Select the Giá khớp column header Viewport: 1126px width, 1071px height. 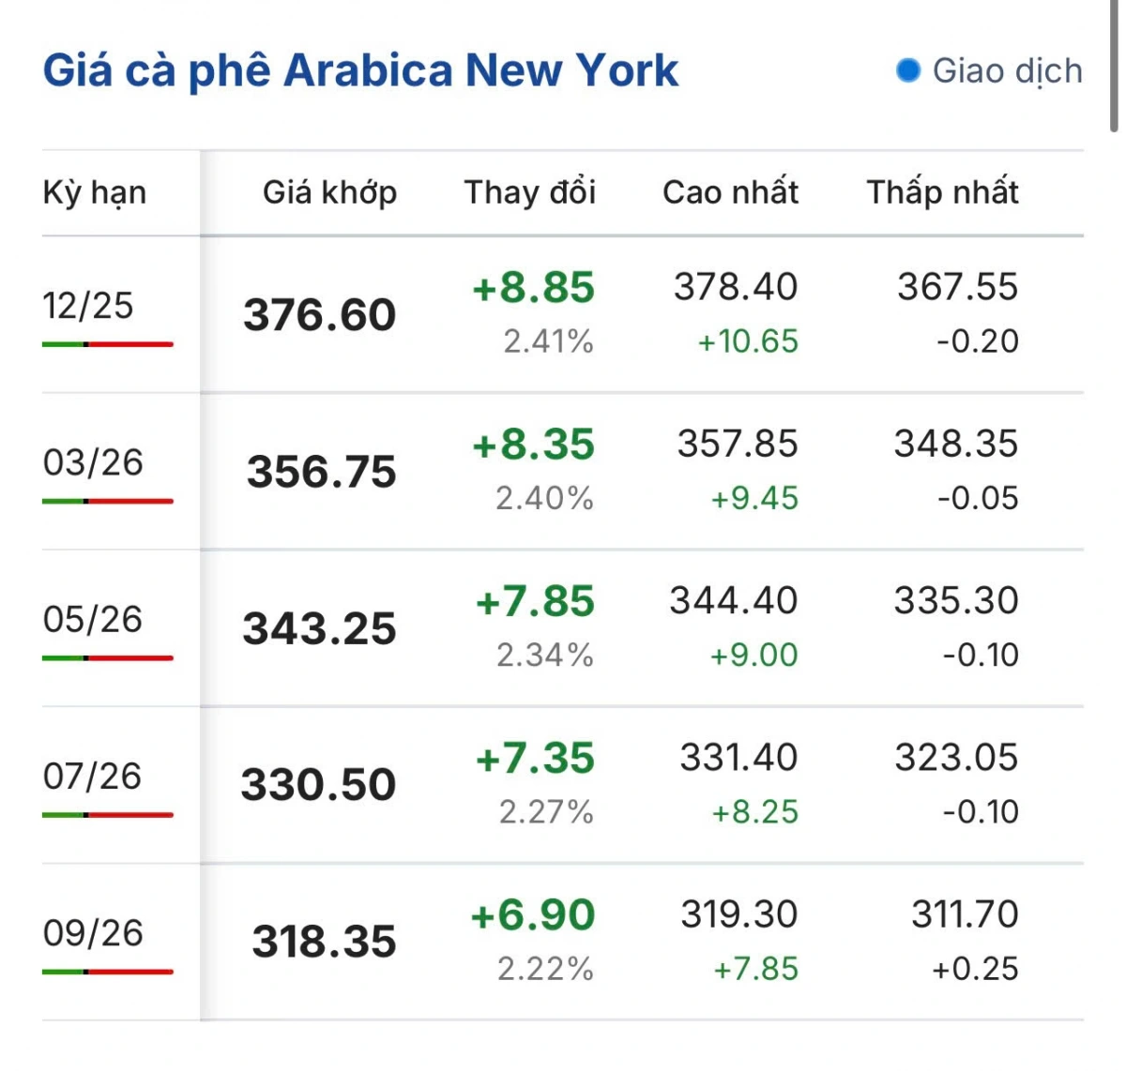pyautogui.click(x=329, y=192)
